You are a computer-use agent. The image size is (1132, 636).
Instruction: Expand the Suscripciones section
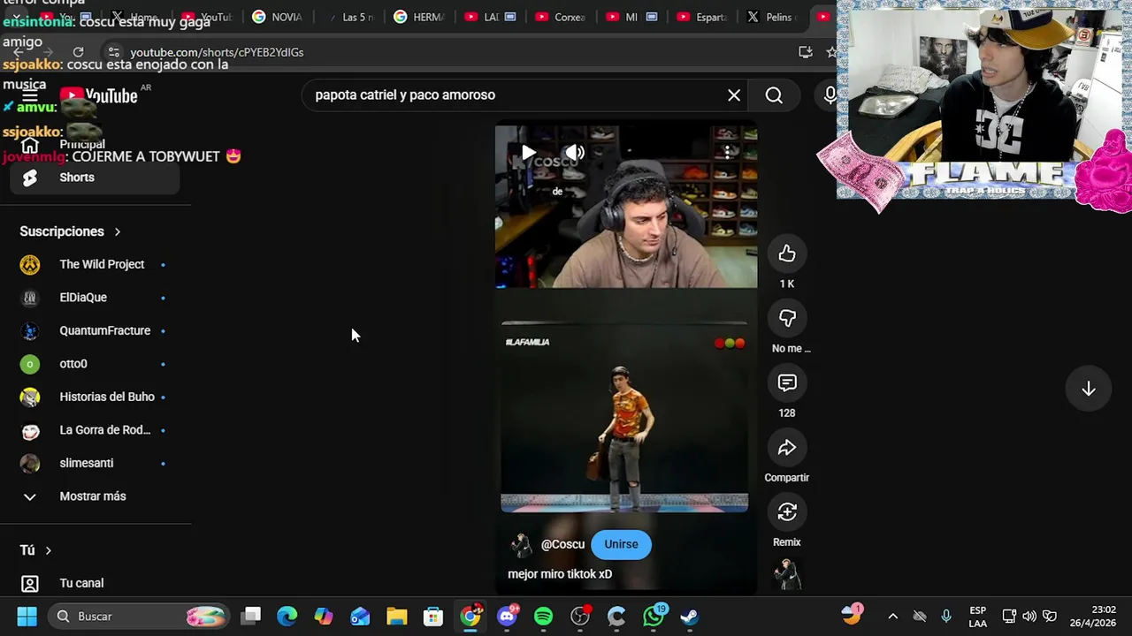click(71, 231)
